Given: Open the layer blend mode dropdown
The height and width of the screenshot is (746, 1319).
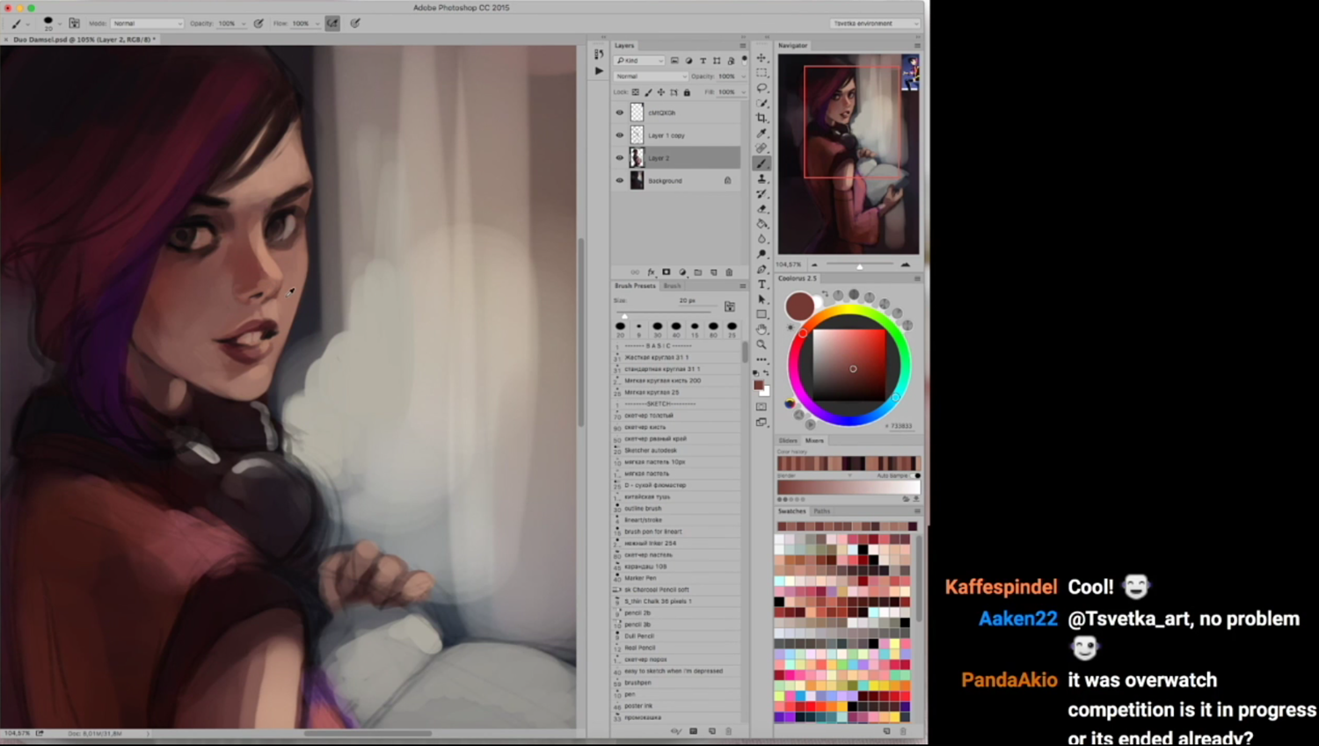Looking at the screenshot, I should pos(651,76).
